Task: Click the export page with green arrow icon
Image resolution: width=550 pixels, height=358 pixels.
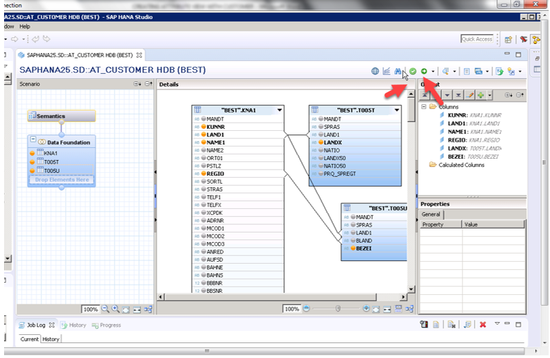Action: [x=500, y=71]
